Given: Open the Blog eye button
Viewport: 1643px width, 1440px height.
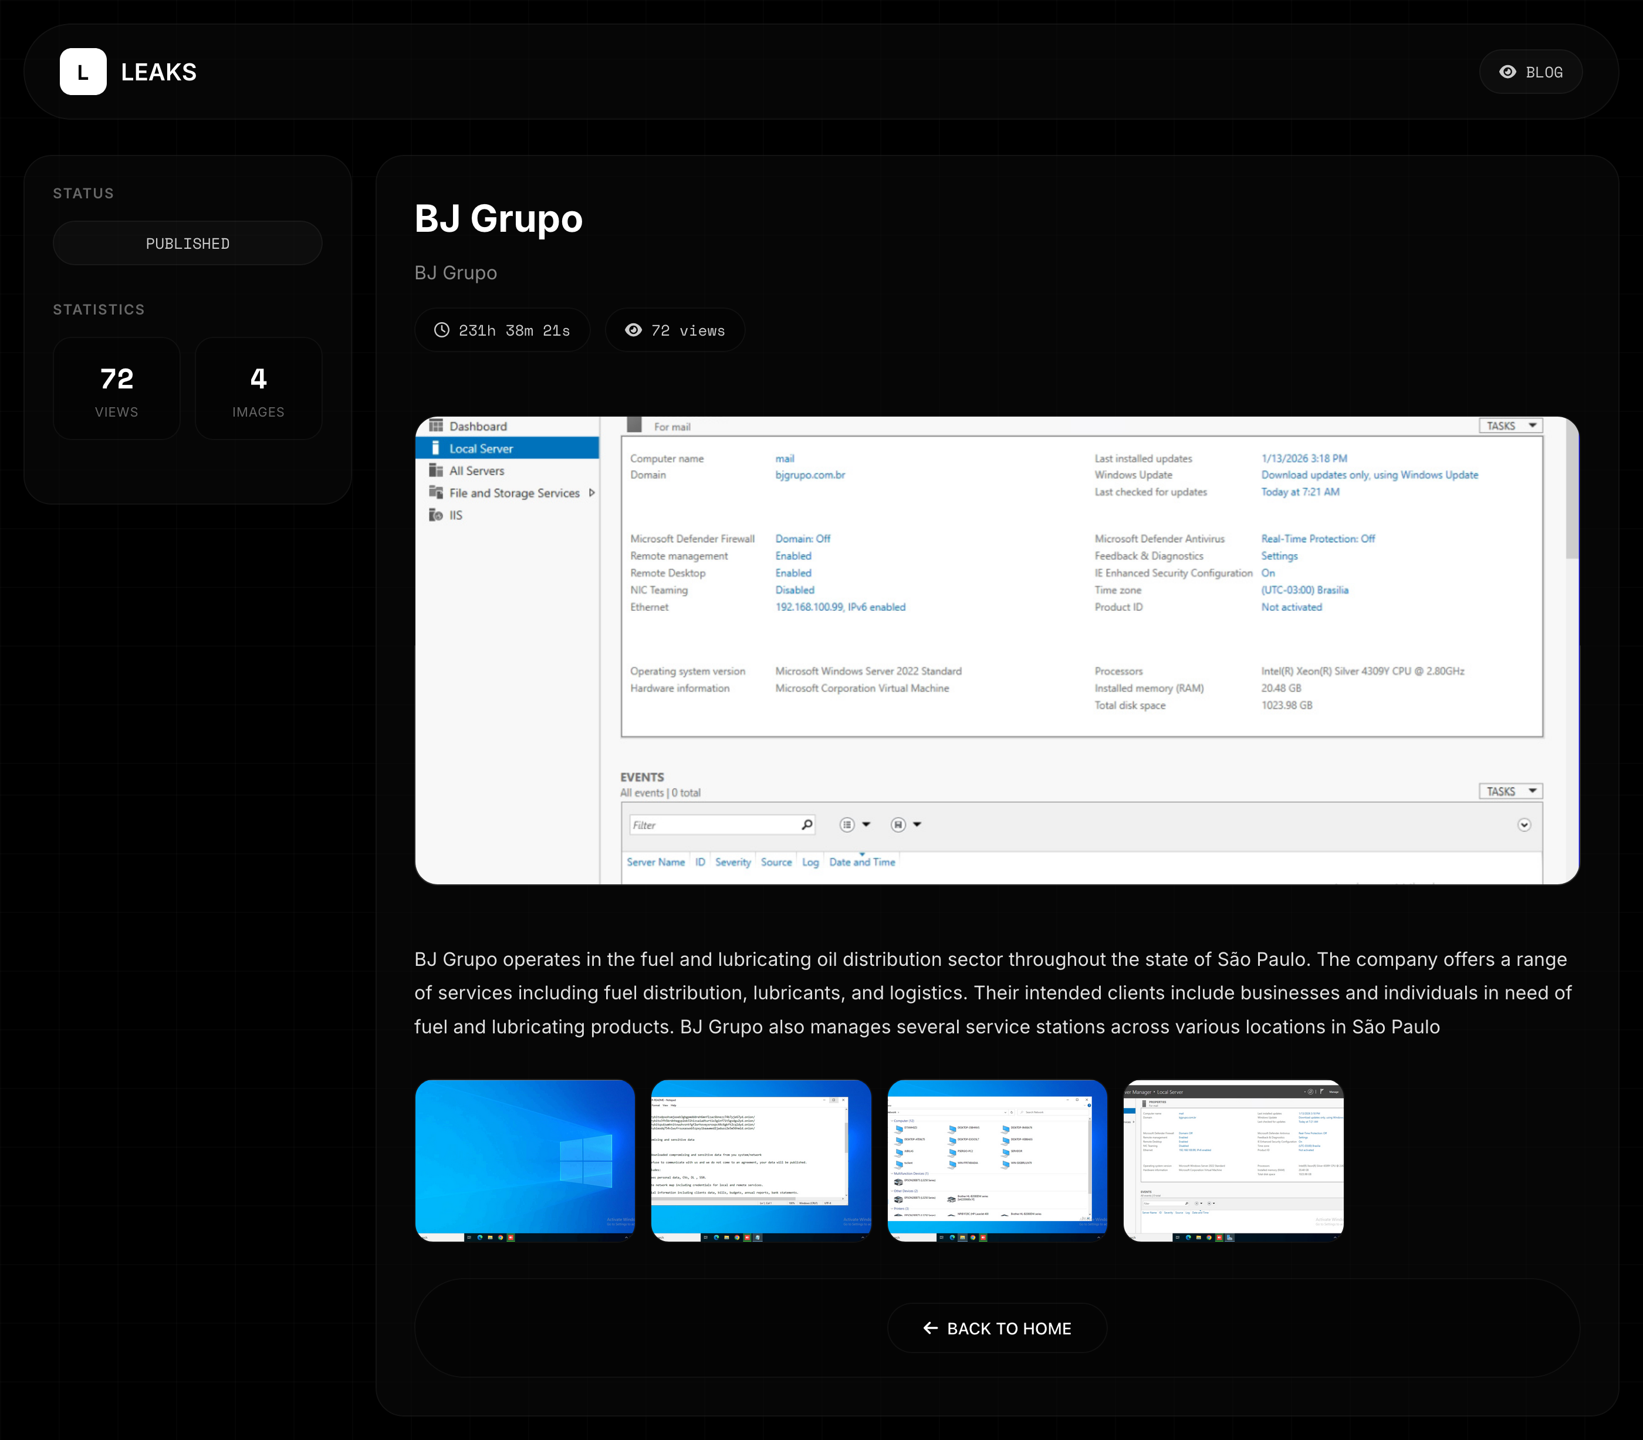Looking at the screenshot, I should pyautogui.click(x=1530, y=72).
